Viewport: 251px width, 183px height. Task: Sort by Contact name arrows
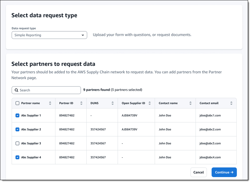tap(190, 103)
